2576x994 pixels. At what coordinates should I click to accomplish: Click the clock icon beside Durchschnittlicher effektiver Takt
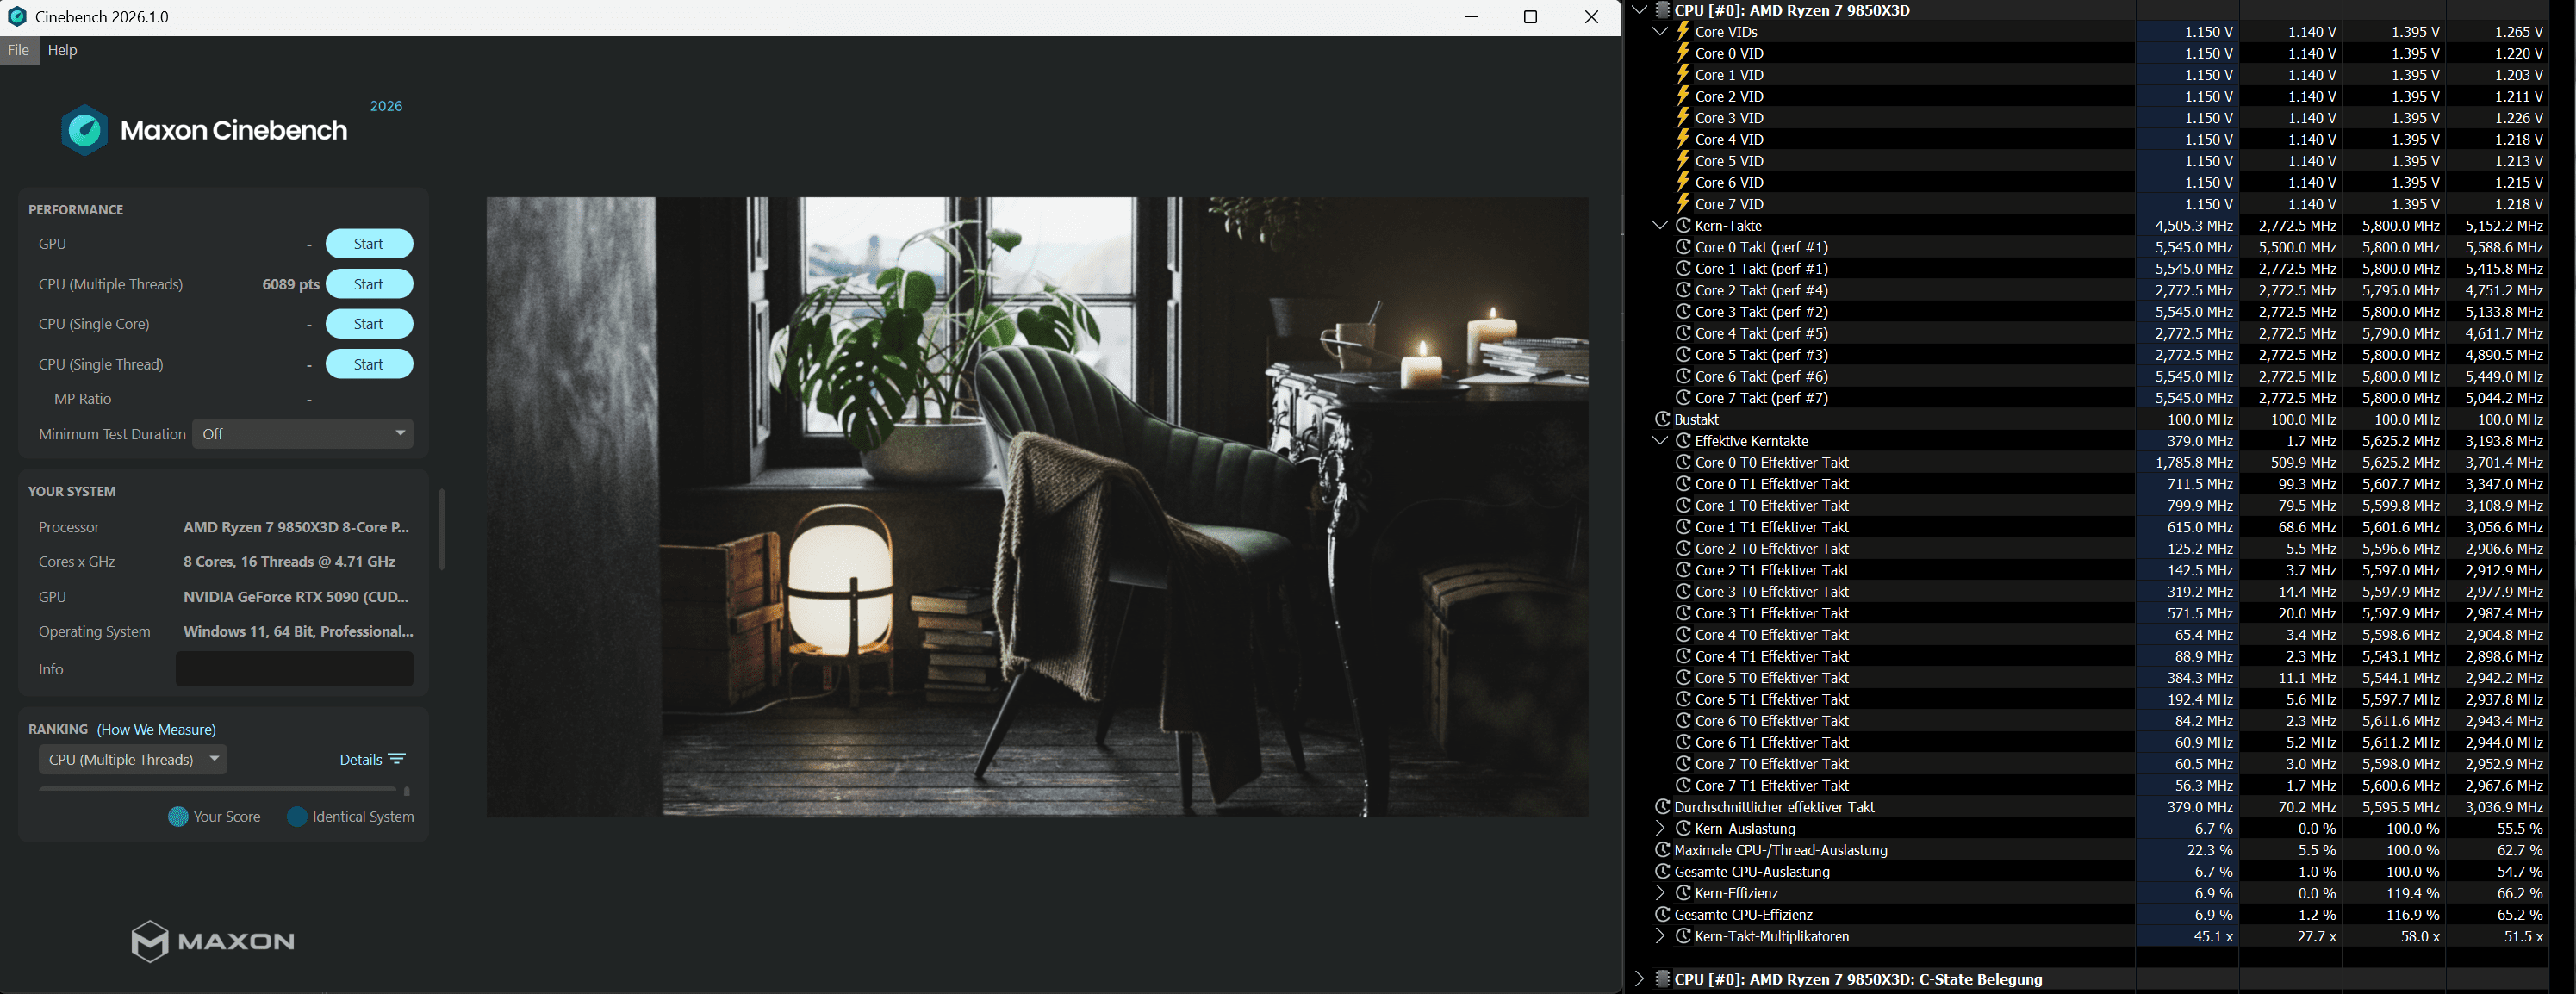(x=1662, y=807)
